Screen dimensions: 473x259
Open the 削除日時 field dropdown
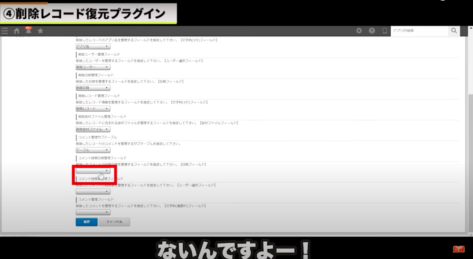coord(93,88)
